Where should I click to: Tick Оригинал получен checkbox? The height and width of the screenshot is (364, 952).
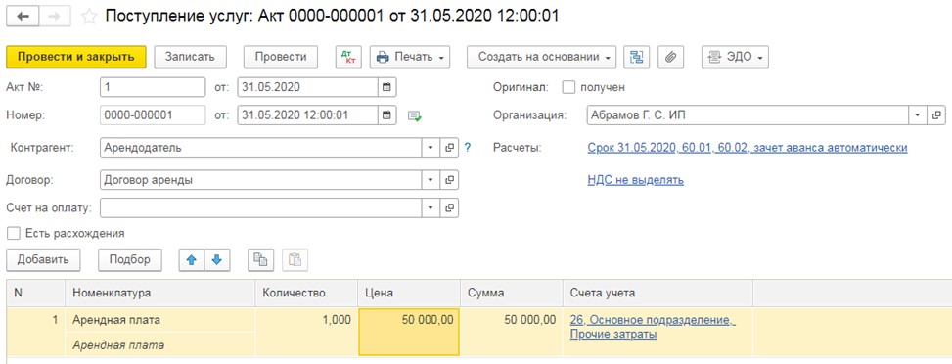[x=568, y=87]
